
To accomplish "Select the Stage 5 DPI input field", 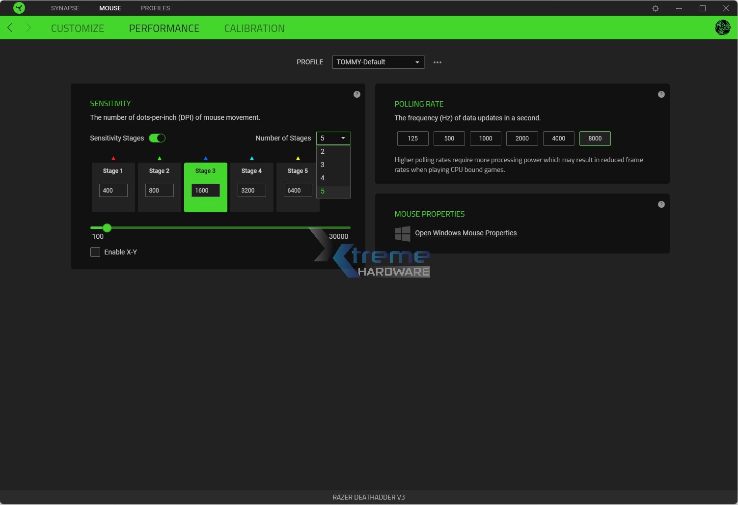I will [298, 190].
